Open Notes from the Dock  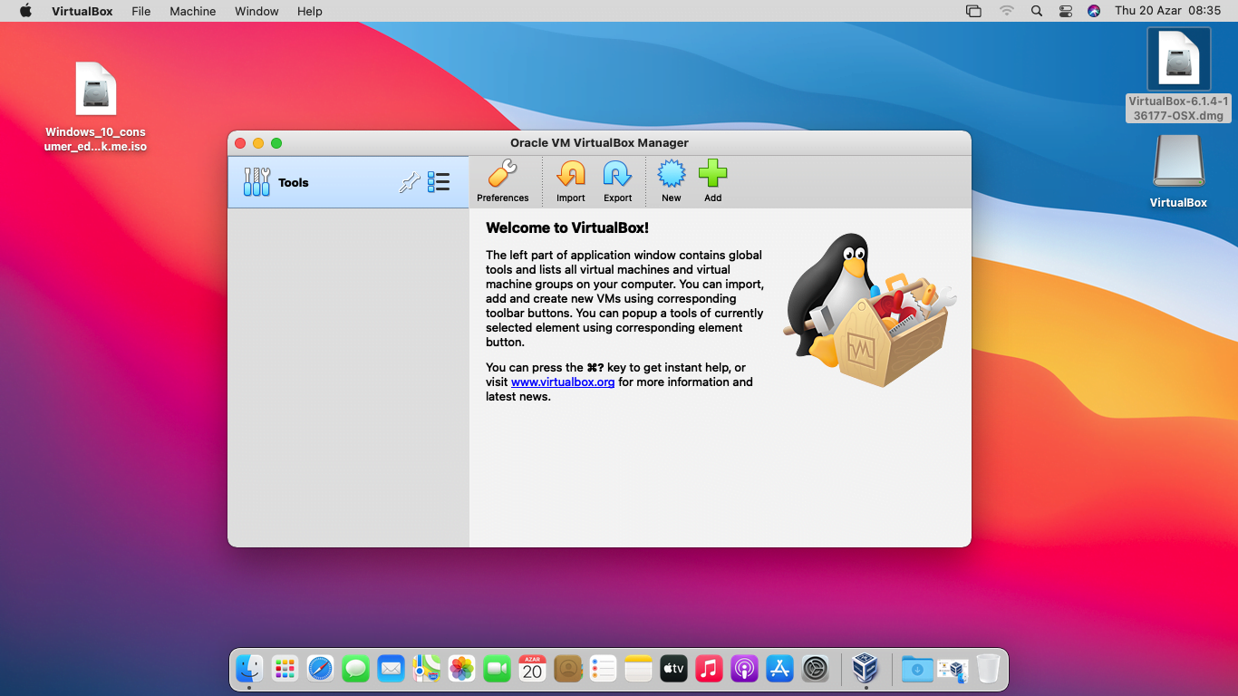point(638,669)
